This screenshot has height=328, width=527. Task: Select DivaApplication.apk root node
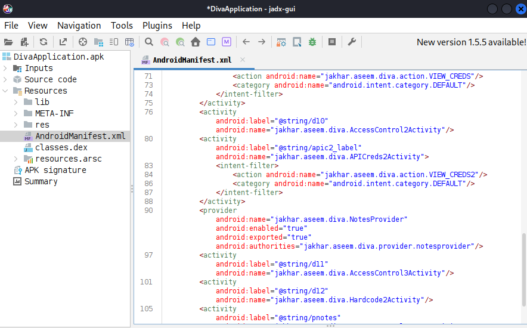(x=58, y=57)
